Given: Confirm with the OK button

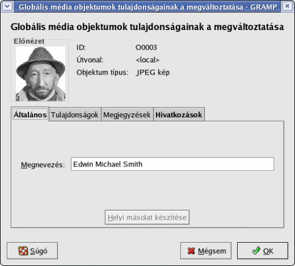Looking at the screenshot, I should tap(263, 251).
